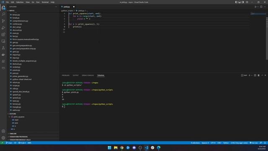Open File Explorer from the taskbar
The height and width of the screenshot is (151, 268).
[116, 148]
